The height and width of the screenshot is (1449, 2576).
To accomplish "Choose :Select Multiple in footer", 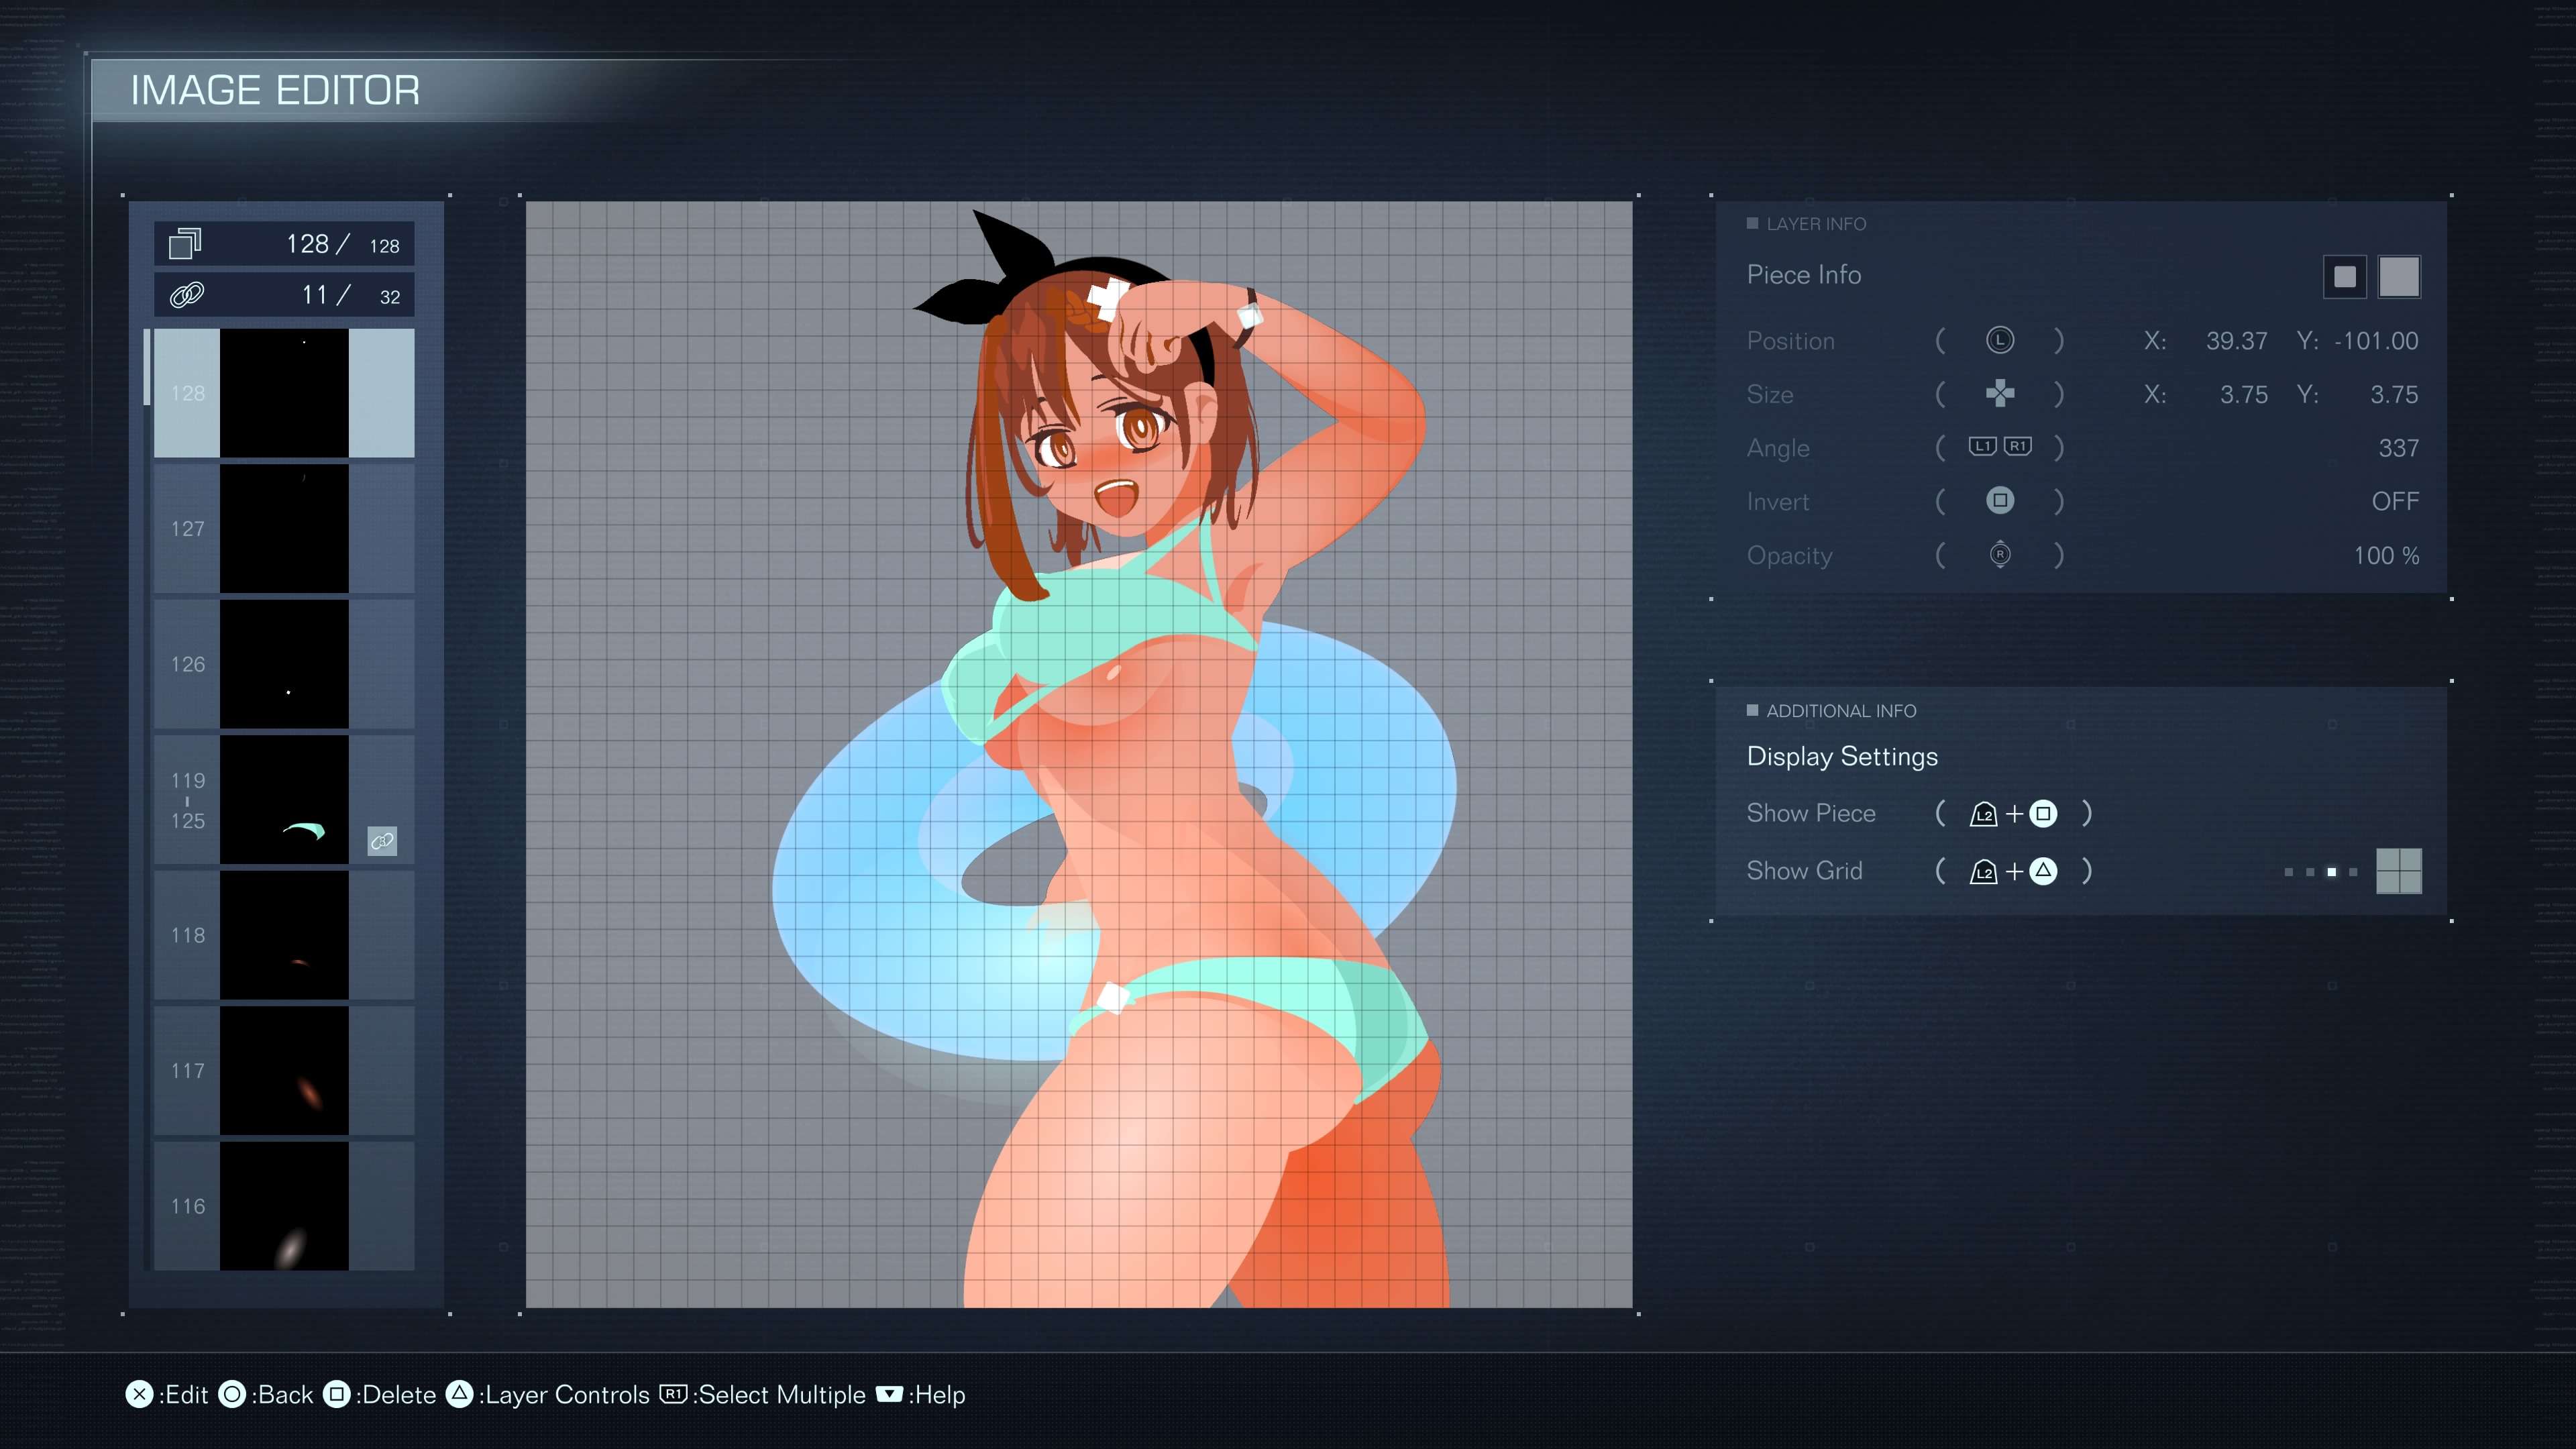I will (779, 1395).
